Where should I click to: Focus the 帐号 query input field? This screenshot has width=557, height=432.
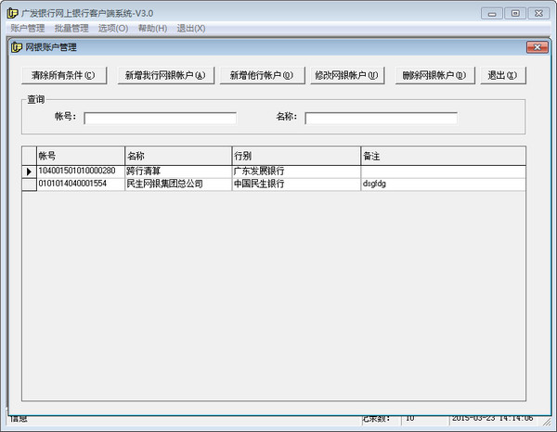point(161,118)
